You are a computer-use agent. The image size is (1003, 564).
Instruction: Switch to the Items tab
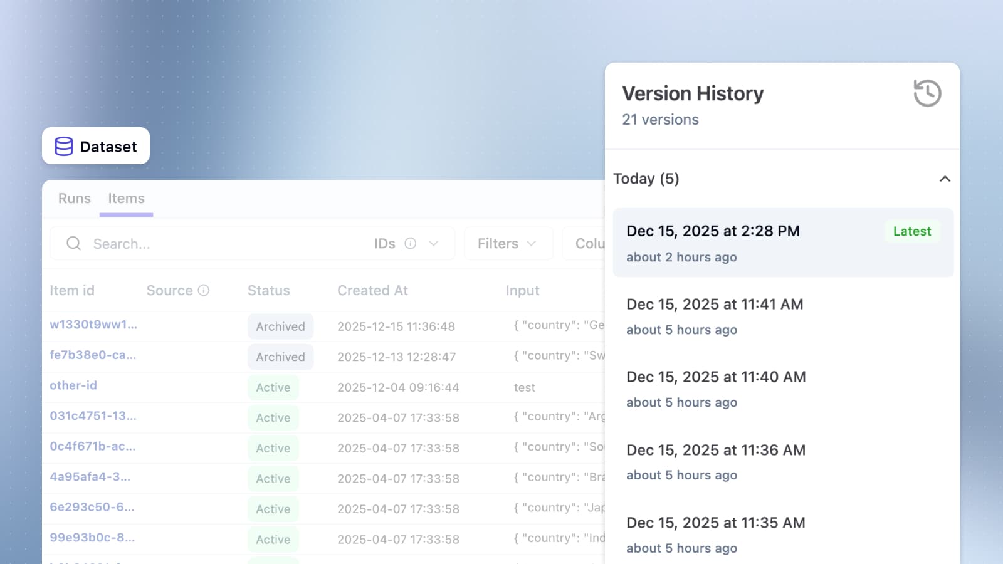[126, 198]
